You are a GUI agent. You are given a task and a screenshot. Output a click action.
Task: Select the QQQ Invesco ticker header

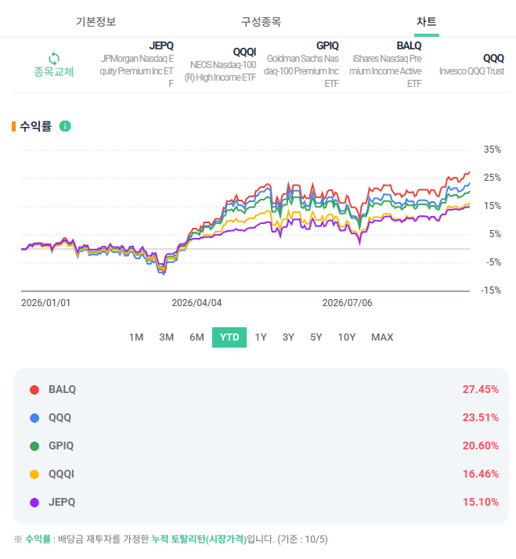(x=493, y=58)
